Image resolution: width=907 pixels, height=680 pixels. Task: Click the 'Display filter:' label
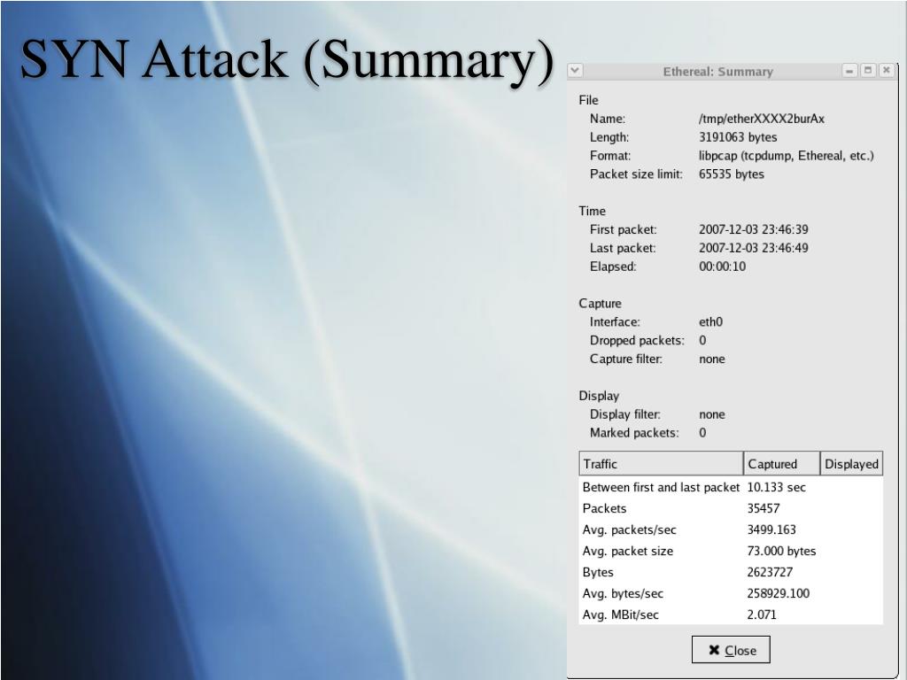click(x=624, y=414)
